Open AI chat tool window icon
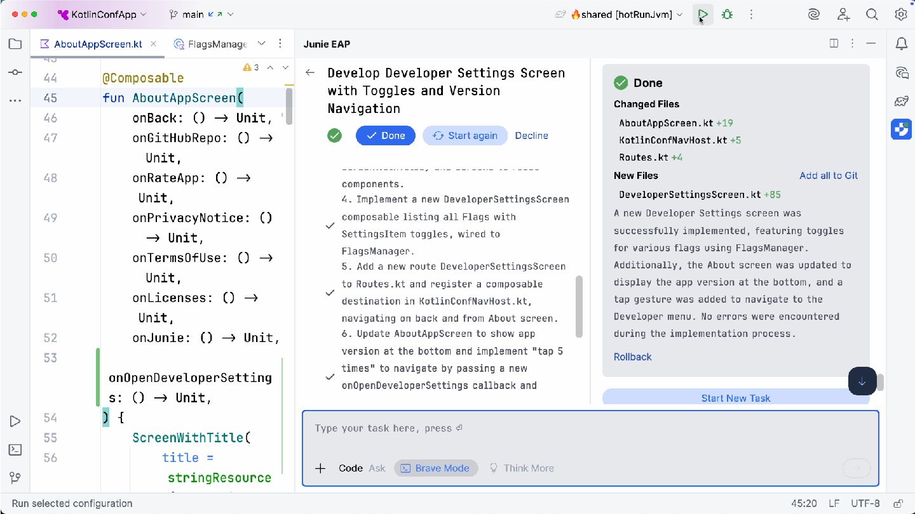This screenshot has width=915, height=514. click(x=901, y=72)
